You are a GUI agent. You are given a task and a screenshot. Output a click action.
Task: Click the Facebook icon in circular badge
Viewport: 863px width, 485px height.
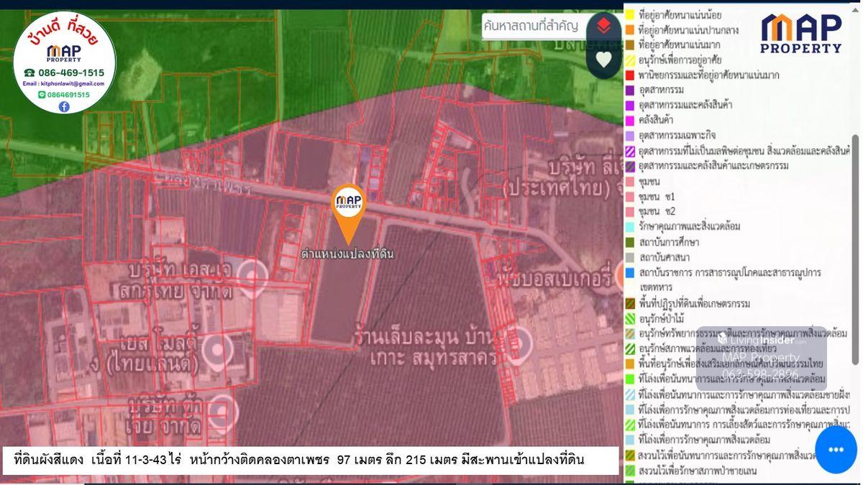[64, 106]
